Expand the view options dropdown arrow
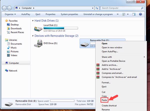Viewport: 150px width, 111px height. click(128, 14)
